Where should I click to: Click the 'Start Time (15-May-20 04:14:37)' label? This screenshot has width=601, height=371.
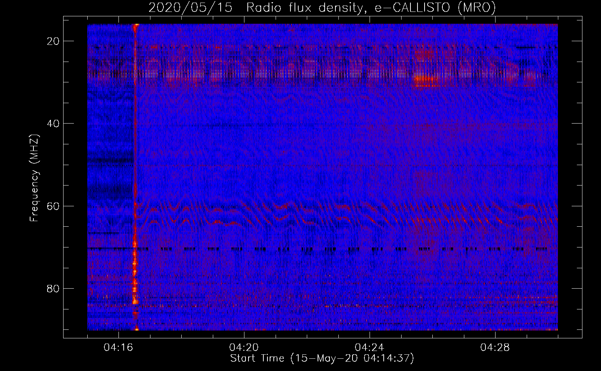coord(322,358)
